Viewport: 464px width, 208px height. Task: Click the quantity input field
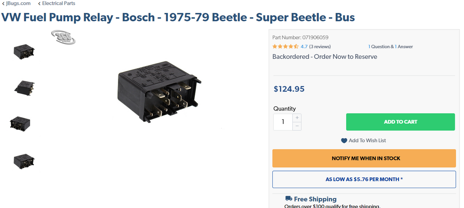(x=283, y=122)
